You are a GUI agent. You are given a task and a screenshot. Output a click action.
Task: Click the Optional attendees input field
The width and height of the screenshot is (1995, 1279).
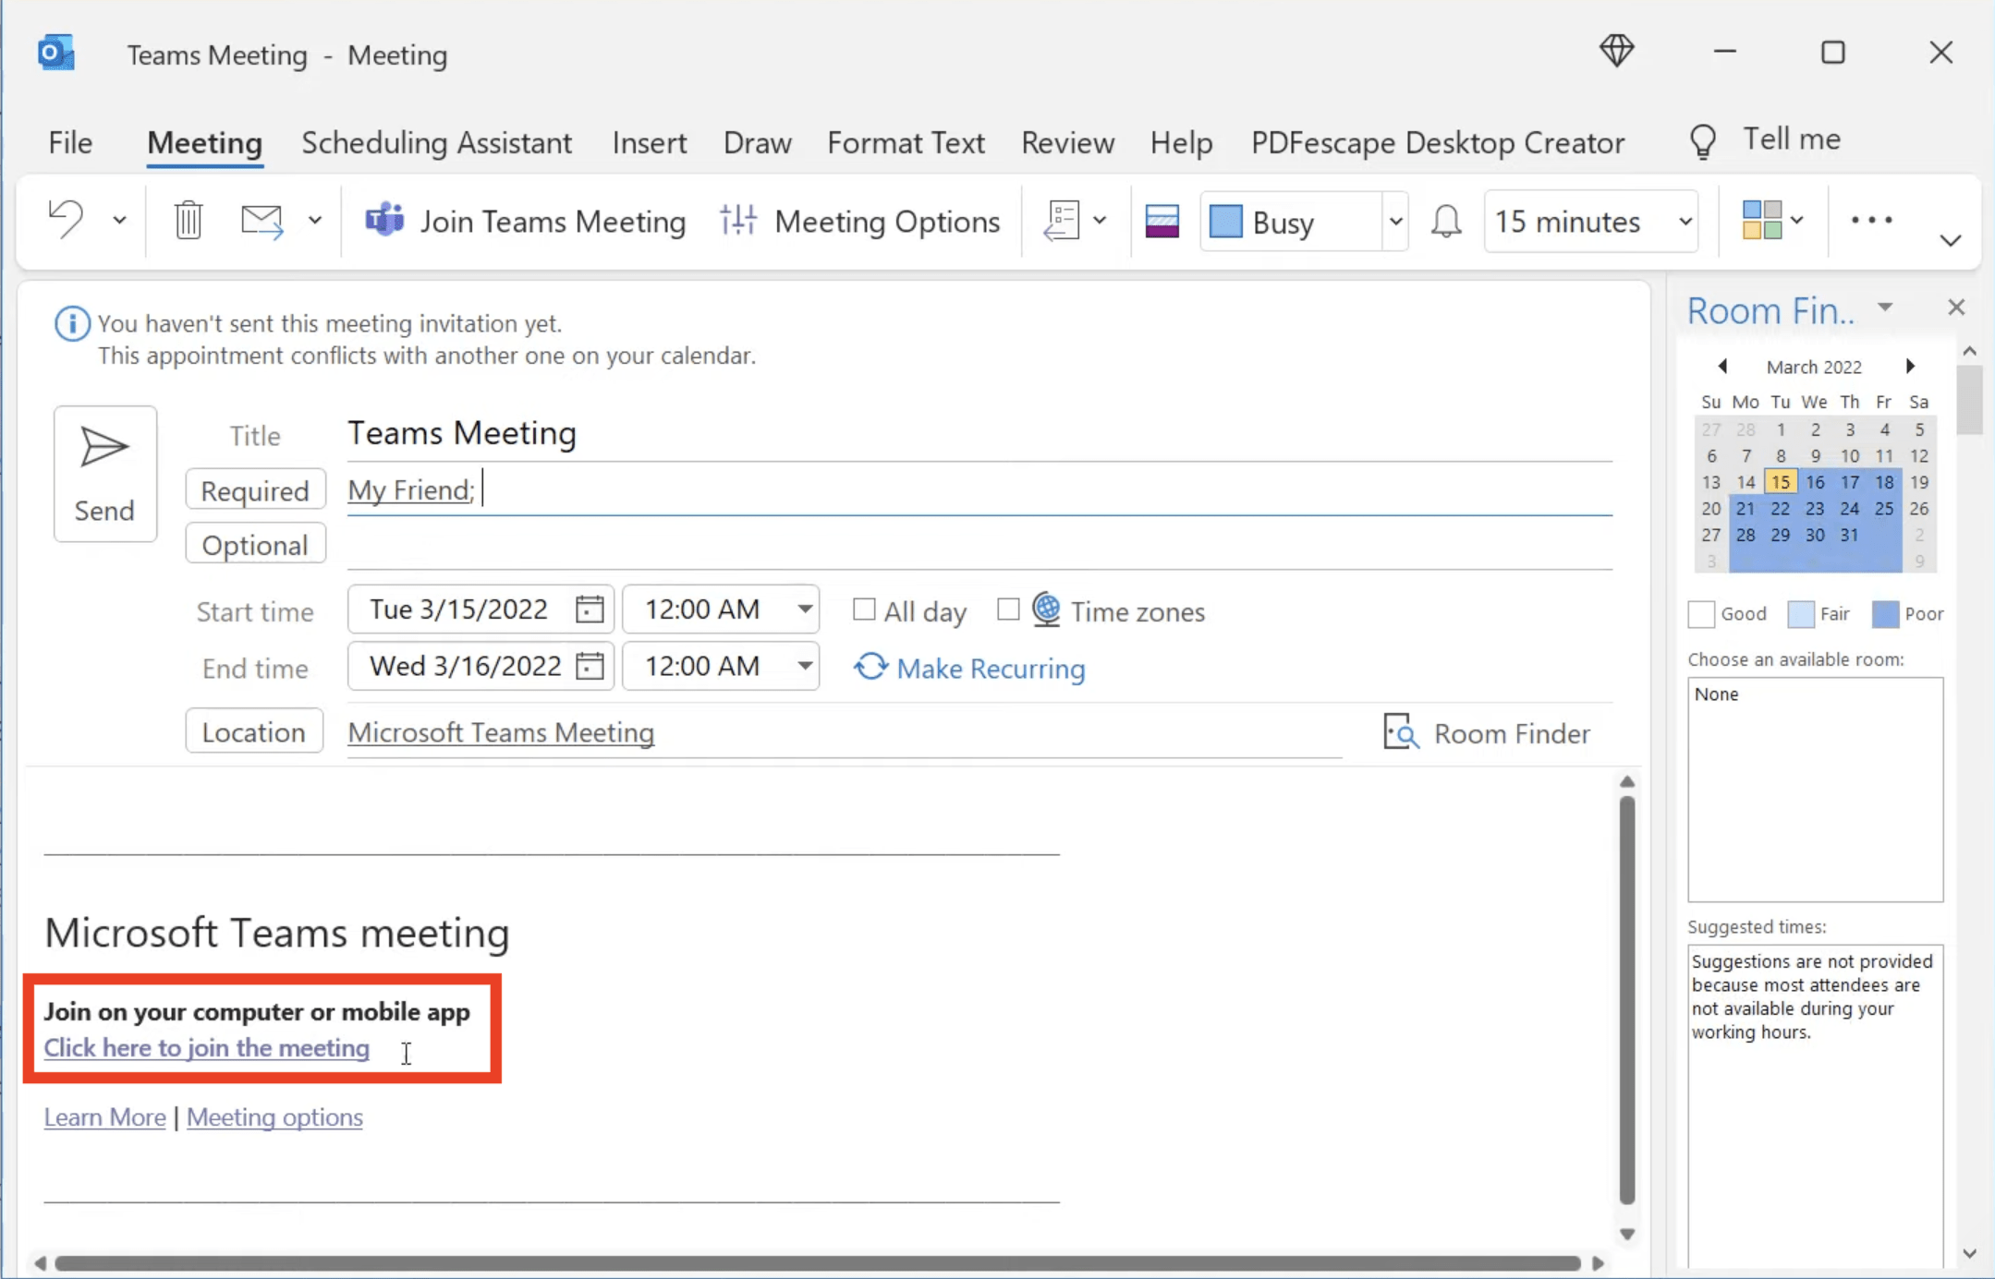(979, 545)
